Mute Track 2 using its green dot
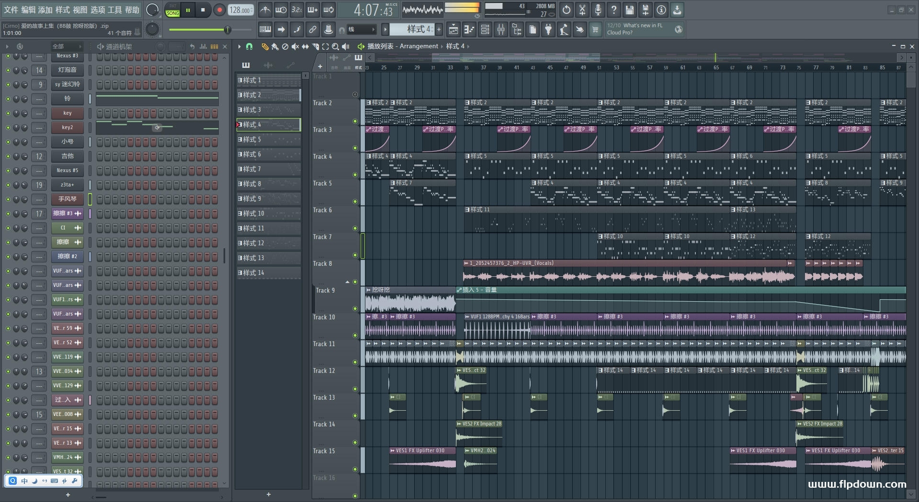This screenshot has width=919, height=502. 355,121
